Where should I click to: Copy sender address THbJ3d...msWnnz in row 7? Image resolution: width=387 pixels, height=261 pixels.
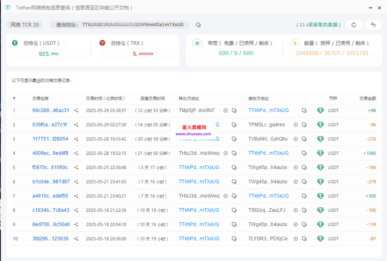pos(234,196)
